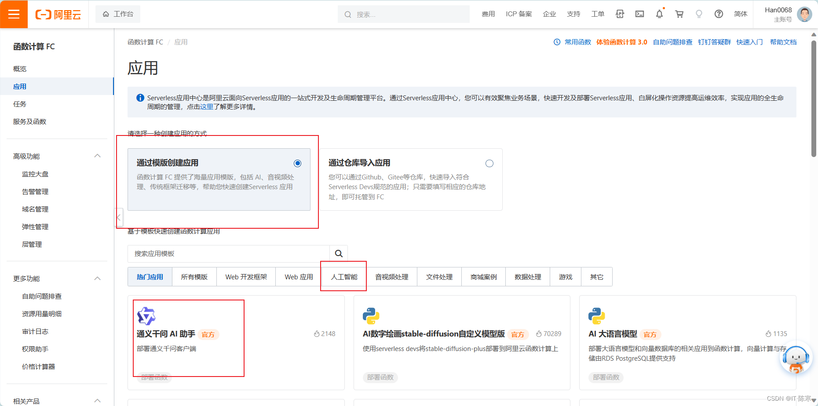Image resolution: width=818 pixels, height=406 pixels.
Task: Click the Tongyi Qianwen app logo
Action: [x=146, y=316]
